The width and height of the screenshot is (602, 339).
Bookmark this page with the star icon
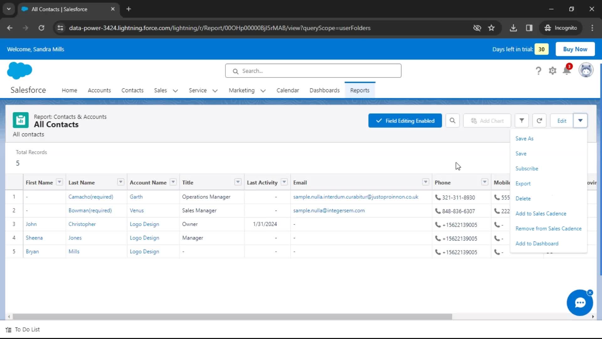[491, 28]
